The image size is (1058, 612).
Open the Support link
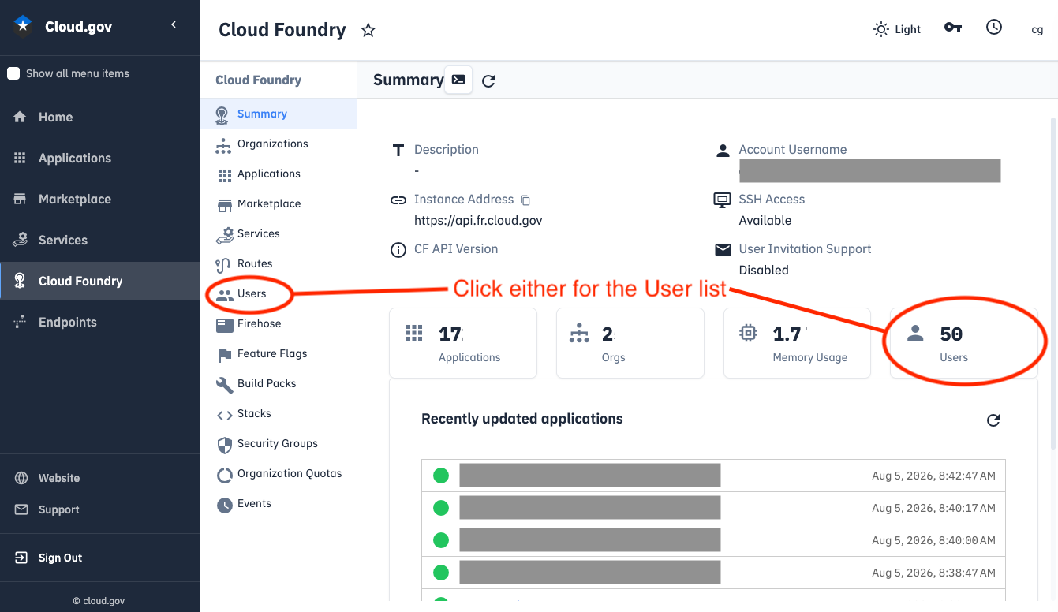click(x=59, y=509)
